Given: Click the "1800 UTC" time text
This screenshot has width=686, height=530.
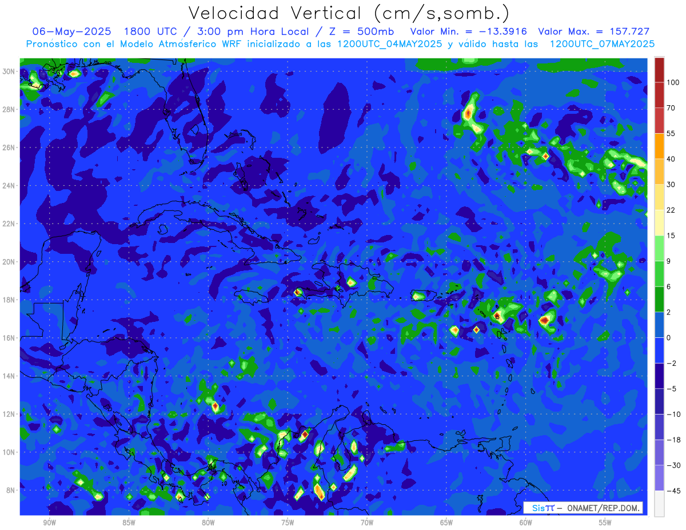Looking at the screenshot, I should click(x=150, y=31).
